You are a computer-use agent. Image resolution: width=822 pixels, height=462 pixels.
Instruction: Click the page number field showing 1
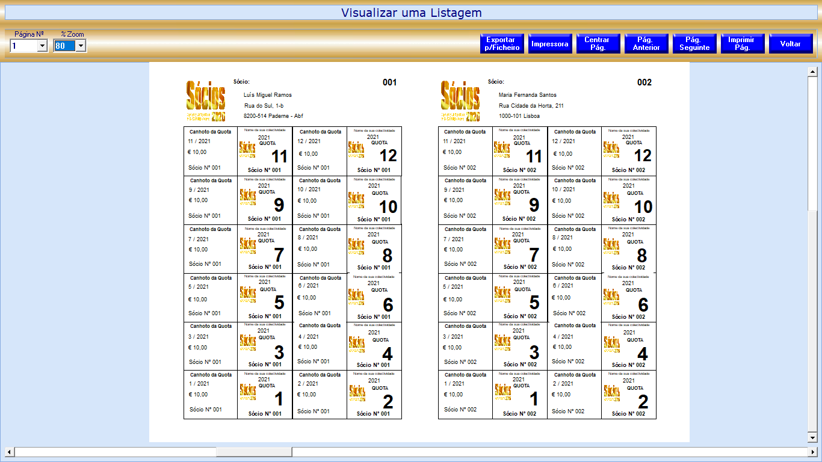pyautogui.click(x=23, y=46)
